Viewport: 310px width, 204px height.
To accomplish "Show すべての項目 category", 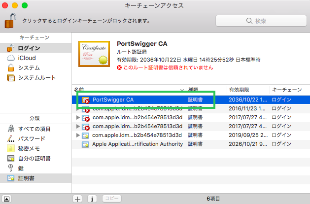I will (x=35, y=129).
